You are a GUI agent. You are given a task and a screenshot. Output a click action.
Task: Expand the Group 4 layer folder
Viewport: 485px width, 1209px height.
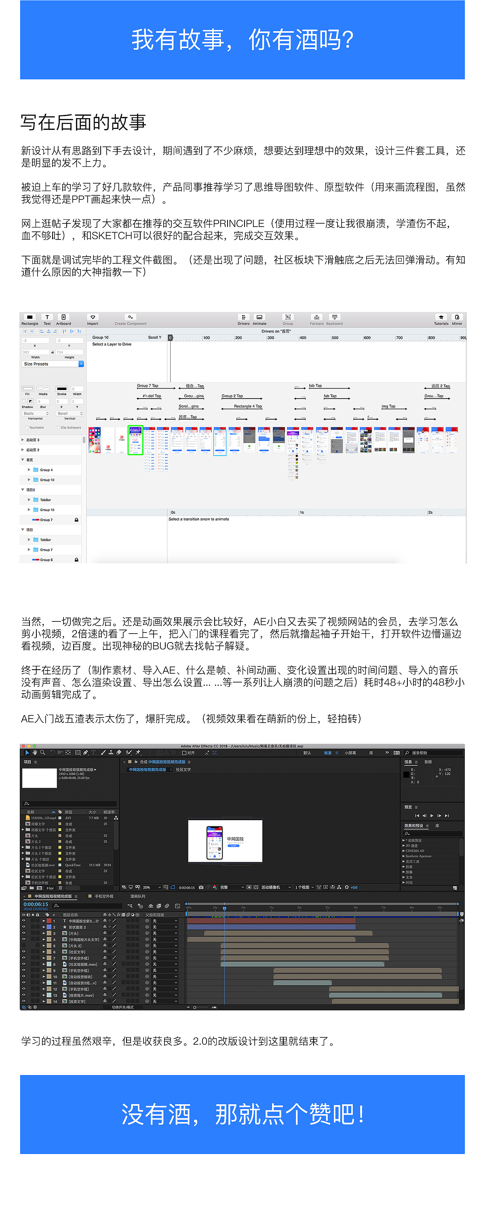click(x=29, y=469)
